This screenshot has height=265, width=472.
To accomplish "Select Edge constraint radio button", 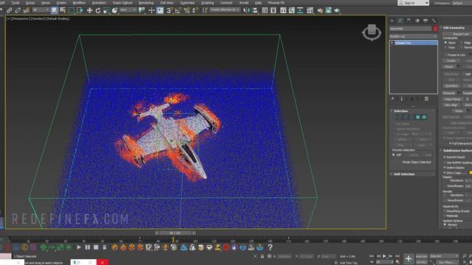I will (x=462, y=43).
